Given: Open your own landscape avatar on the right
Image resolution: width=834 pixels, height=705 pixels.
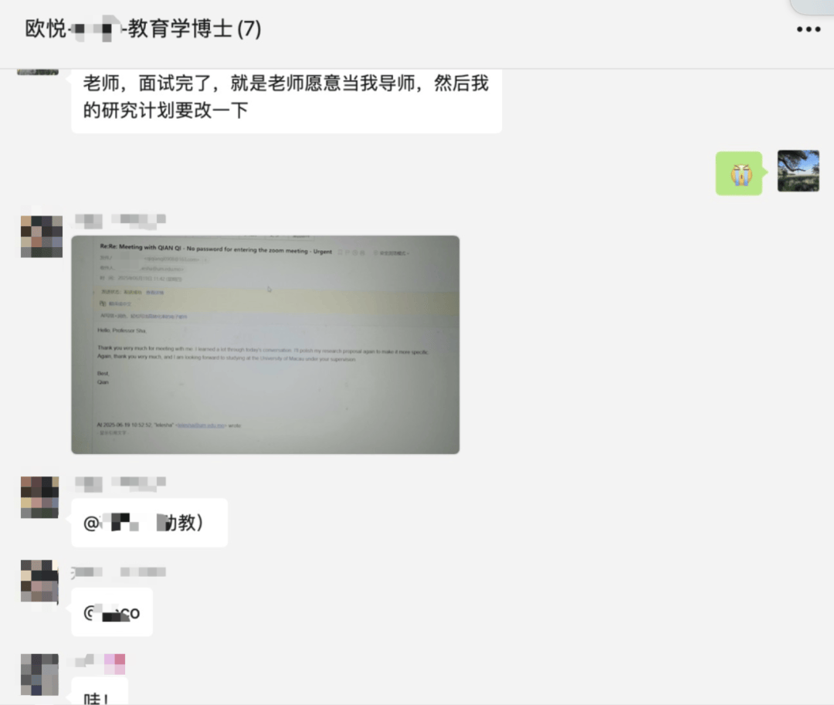Looking at the screenshot, I should pos(798,171).
